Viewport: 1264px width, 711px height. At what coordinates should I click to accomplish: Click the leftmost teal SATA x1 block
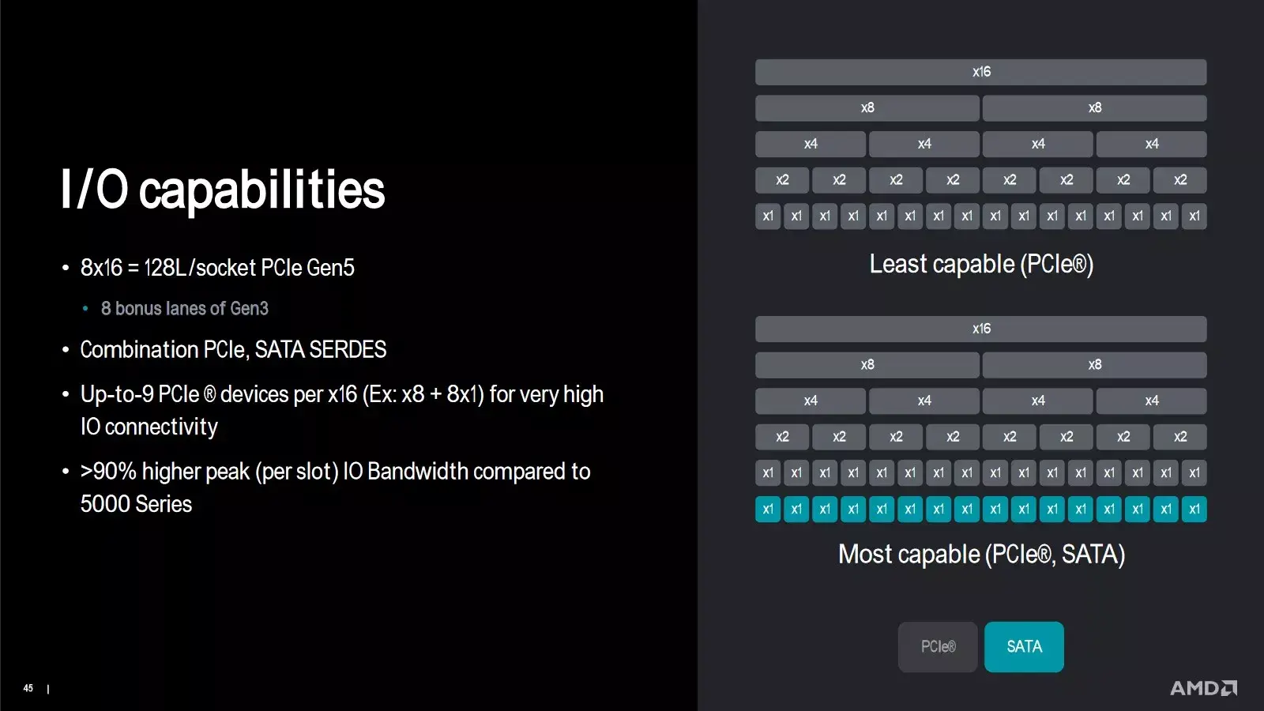tap(768, 510)
